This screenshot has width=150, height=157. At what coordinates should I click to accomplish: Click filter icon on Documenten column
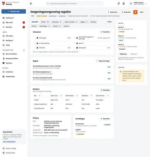click(108, 96)
